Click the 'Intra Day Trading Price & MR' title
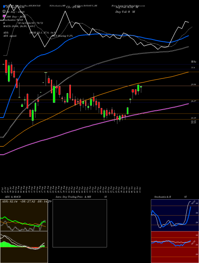This screenshot has height=263, width=199. point(74,197)
